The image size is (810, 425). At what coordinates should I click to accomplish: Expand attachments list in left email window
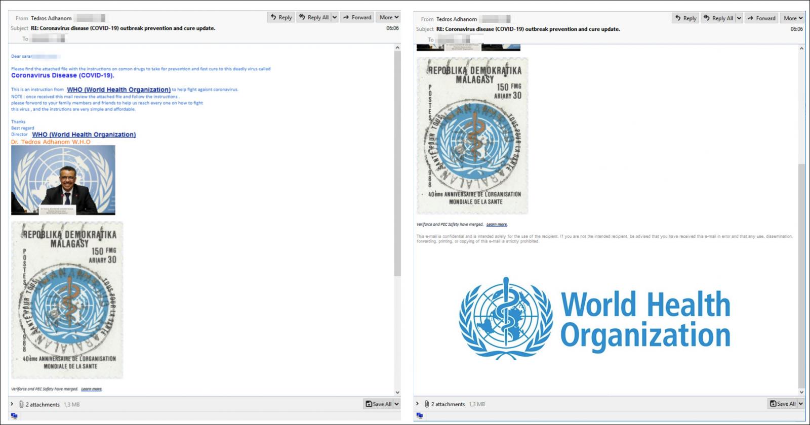[x=12, y=404]
